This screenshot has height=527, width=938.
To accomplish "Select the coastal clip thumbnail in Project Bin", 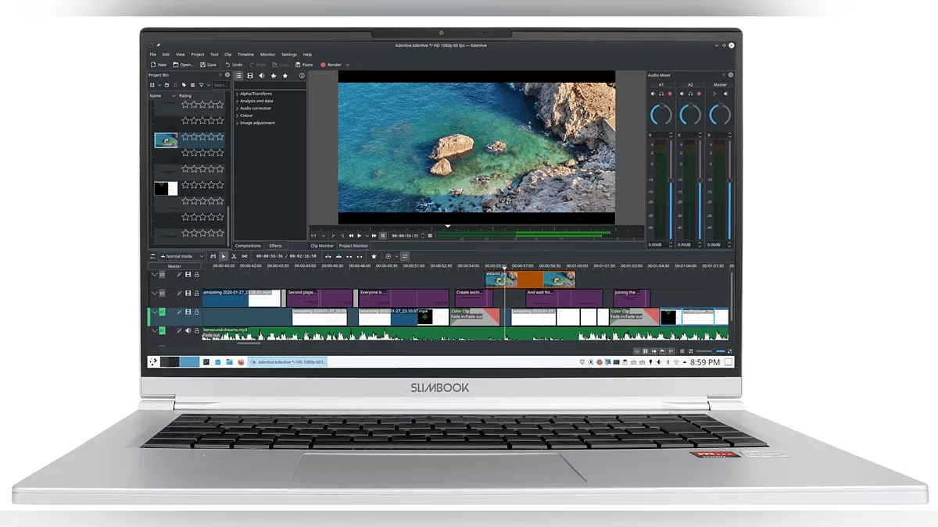I will [166, 140].
